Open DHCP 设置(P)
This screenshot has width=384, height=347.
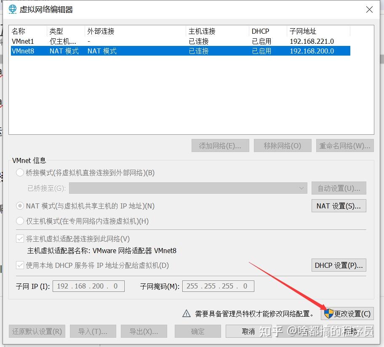339,265
